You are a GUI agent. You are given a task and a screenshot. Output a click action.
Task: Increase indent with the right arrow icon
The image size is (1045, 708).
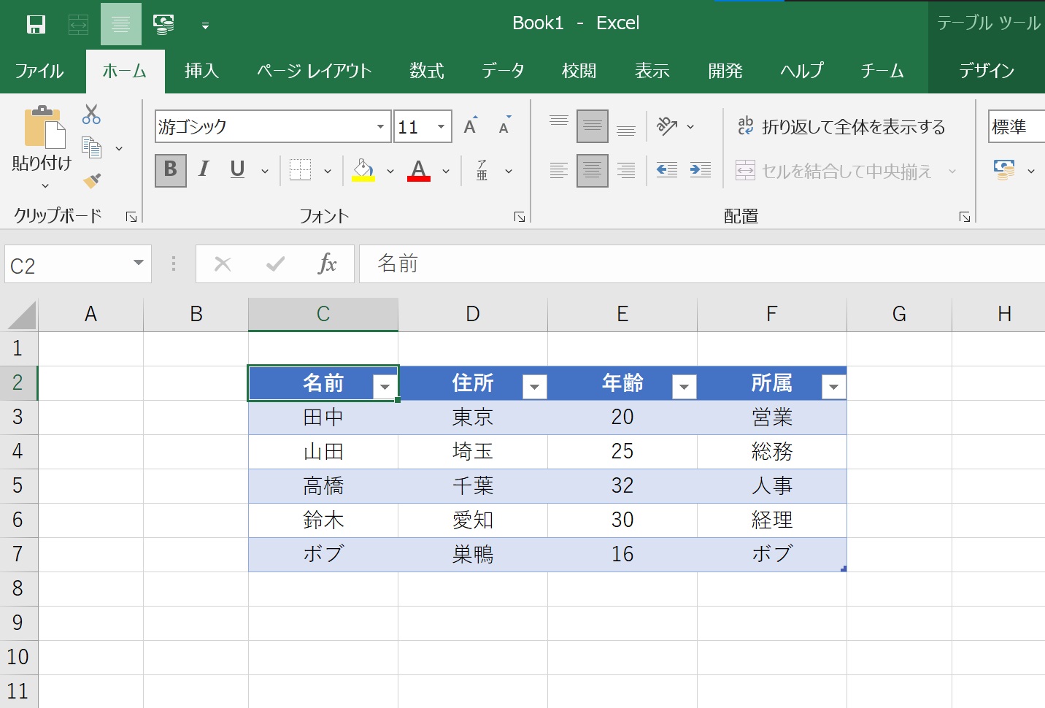701,171
